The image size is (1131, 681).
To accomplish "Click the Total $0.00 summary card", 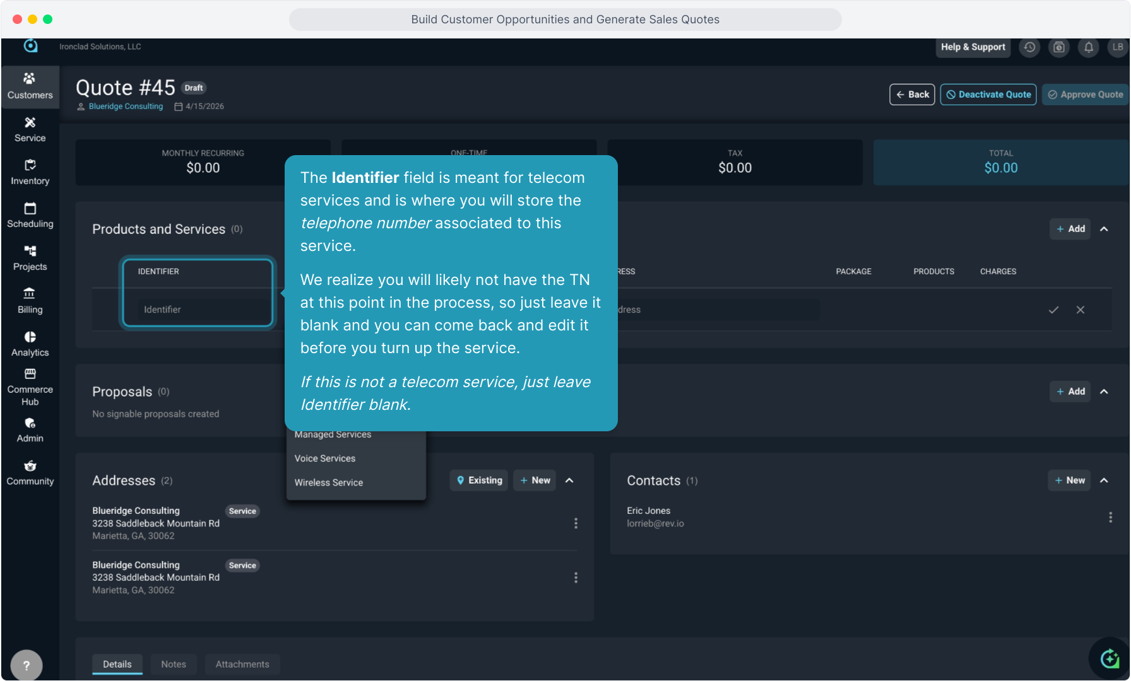I will [1000, 162].
